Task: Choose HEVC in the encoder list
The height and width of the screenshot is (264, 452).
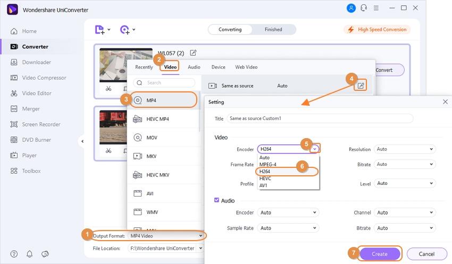Action: click(288, 178)
